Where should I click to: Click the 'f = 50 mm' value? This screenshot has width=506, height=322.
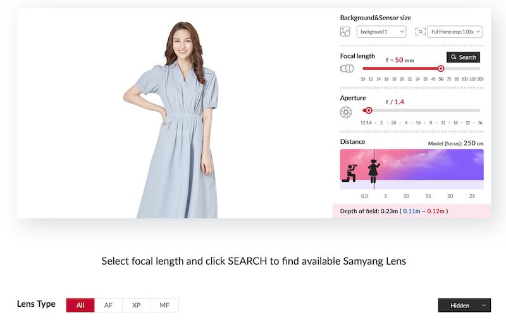[x=400, y=60]
